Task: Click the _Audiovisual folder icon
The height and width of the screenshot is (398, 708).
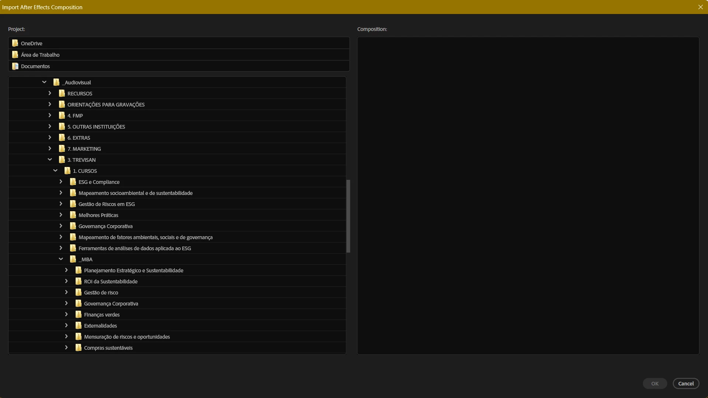Action: [x=56, y=82]
